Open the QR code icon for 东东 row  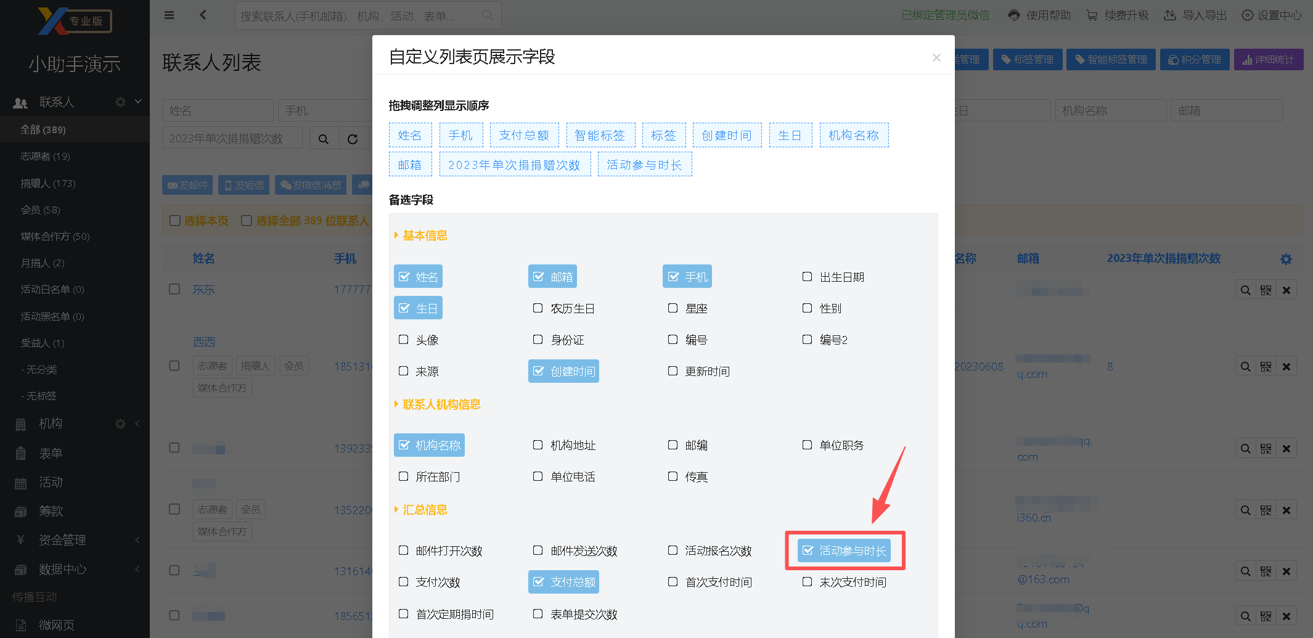(1266, 290)
